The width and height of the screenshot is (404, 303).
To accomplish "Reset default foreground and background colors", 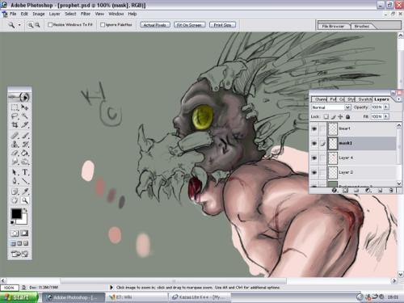I will [12, 222].
